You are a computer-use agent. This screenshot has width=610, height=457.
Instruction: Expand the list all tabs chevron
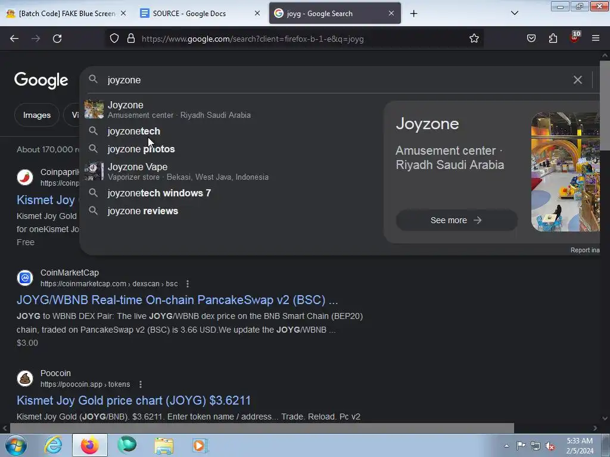(514, 13)
